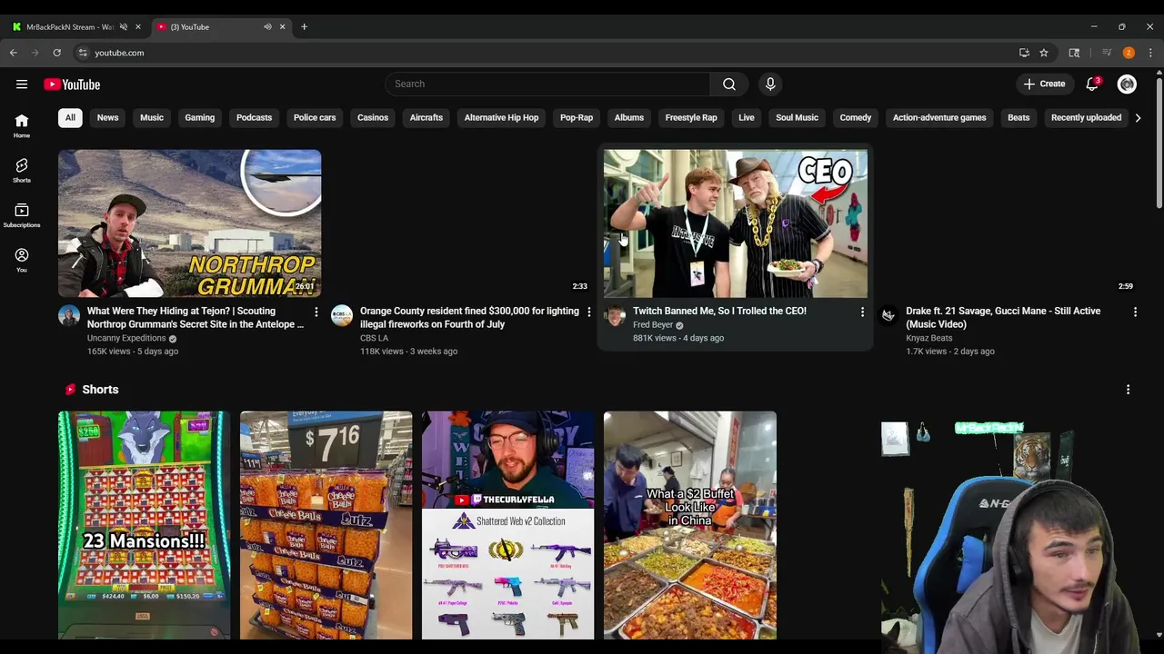The width and height of the screenshot is (1164, 654).
Task: Select the Police cars filter chip
Action: tap(315, 118)
